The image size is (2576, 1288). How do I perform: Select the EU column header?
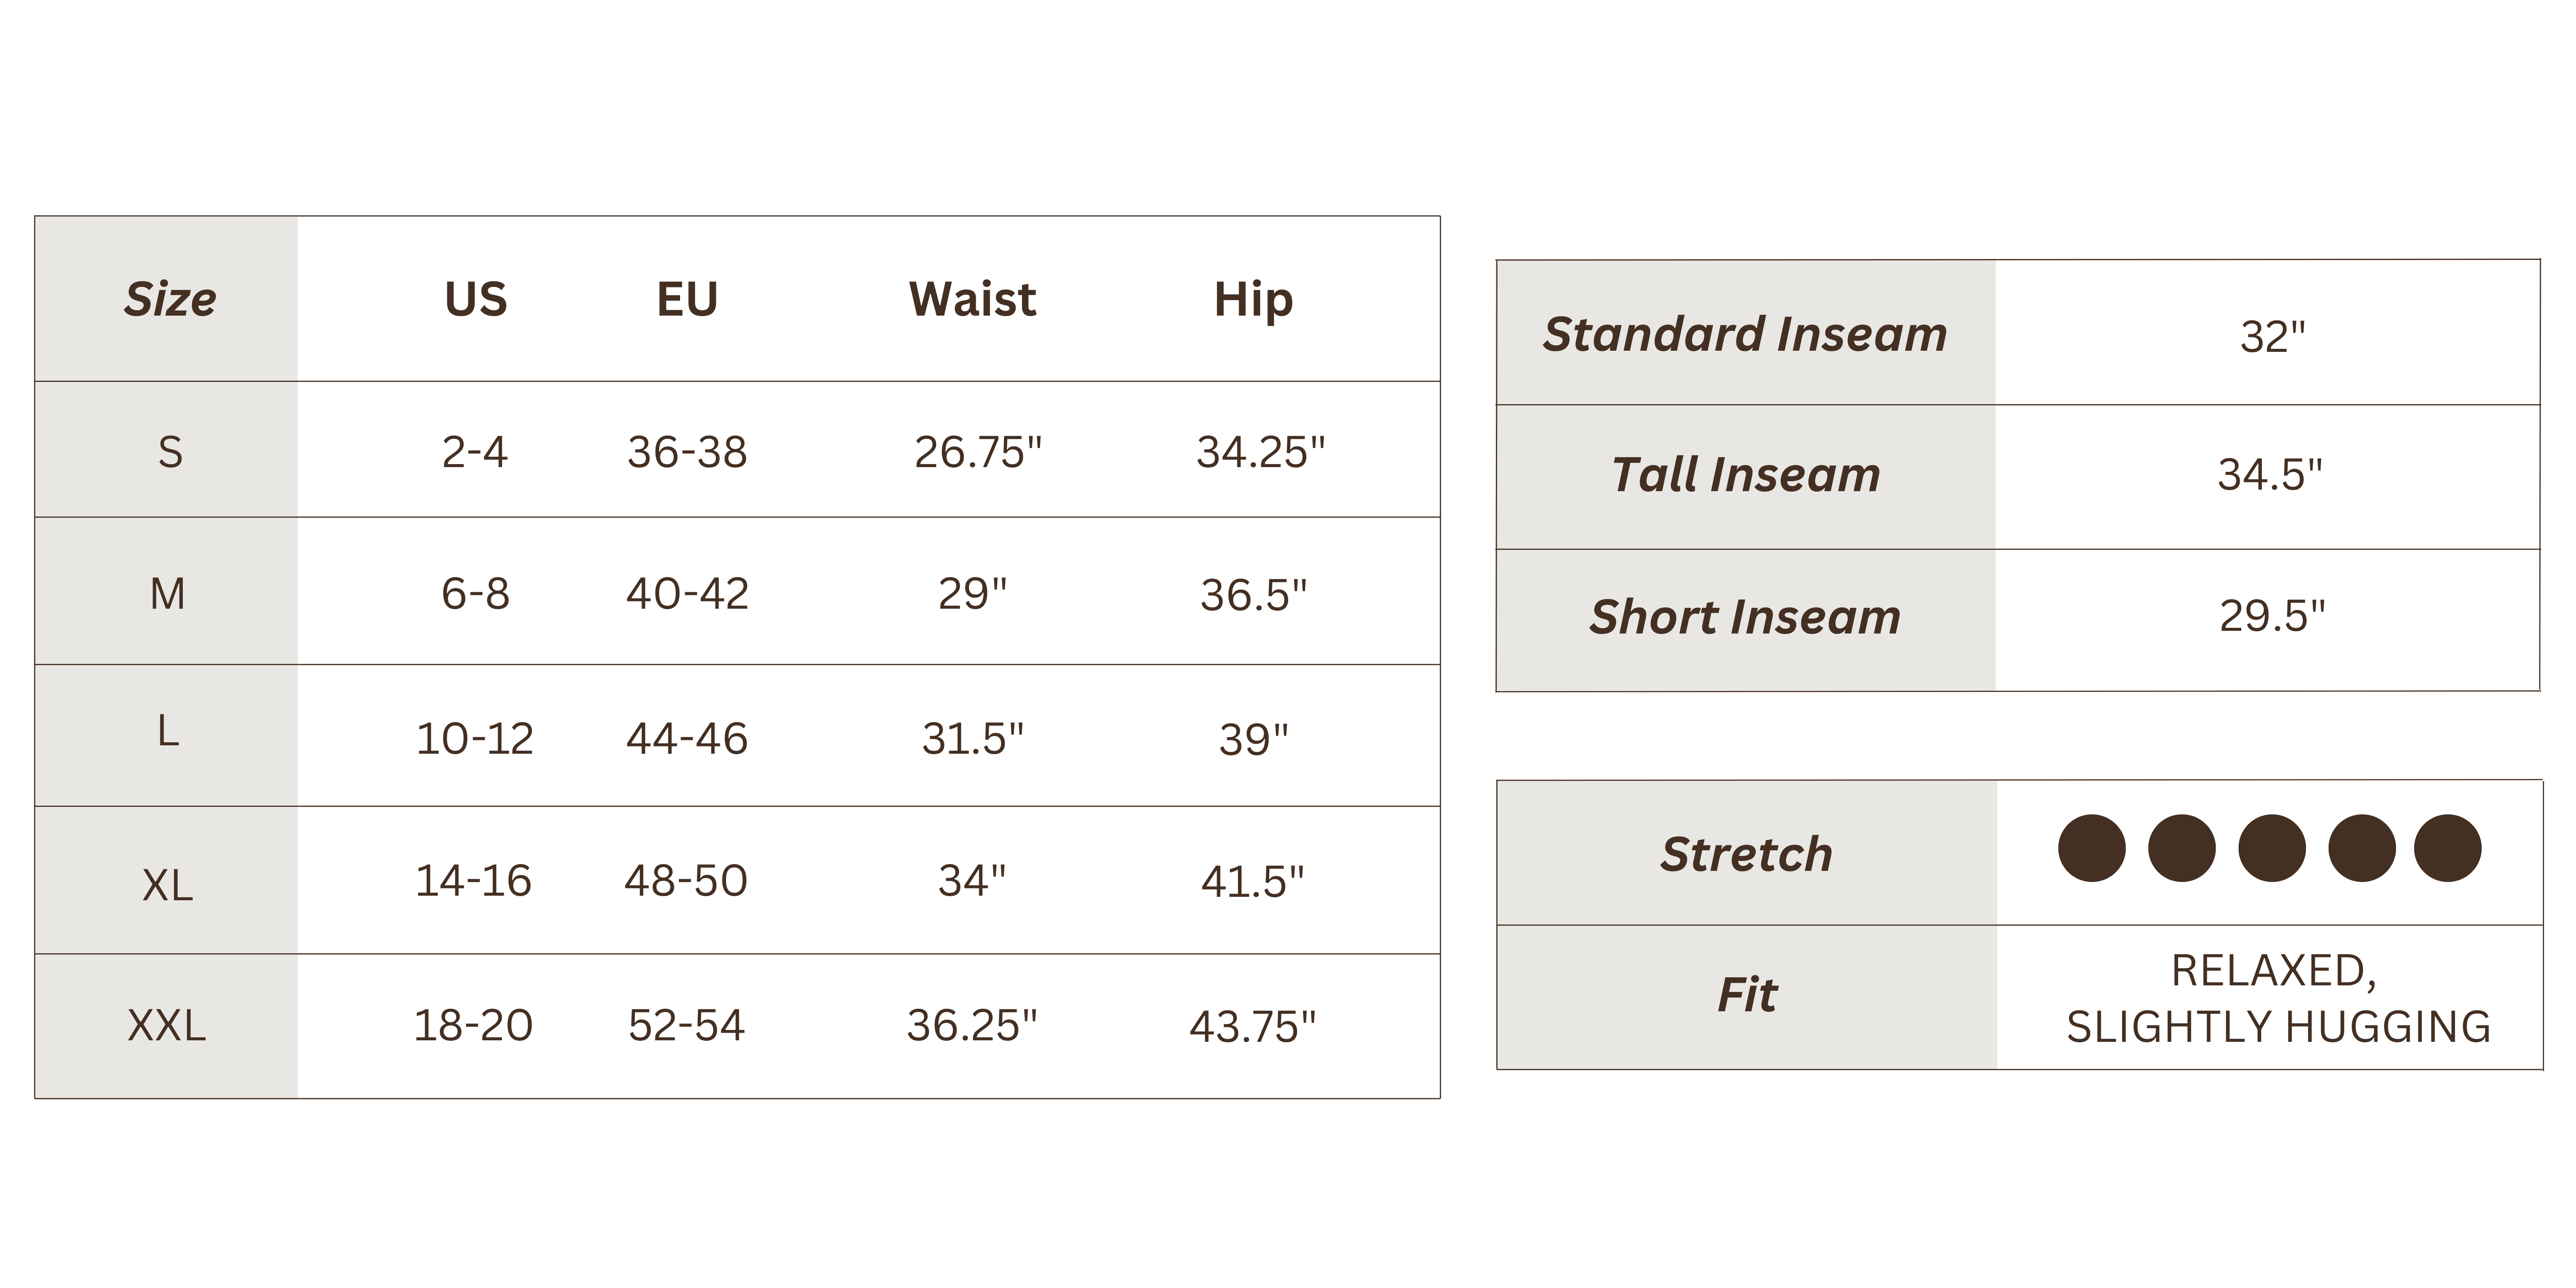(x=687, y=299)
